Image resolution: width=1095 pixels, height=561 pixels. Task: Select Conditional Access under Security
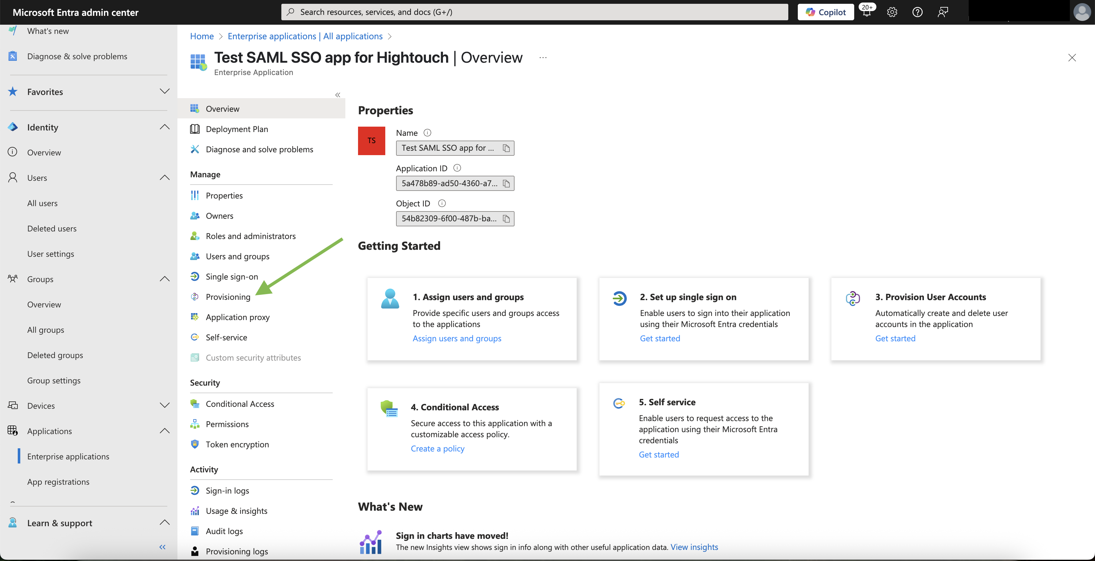[x=240, y=404]
